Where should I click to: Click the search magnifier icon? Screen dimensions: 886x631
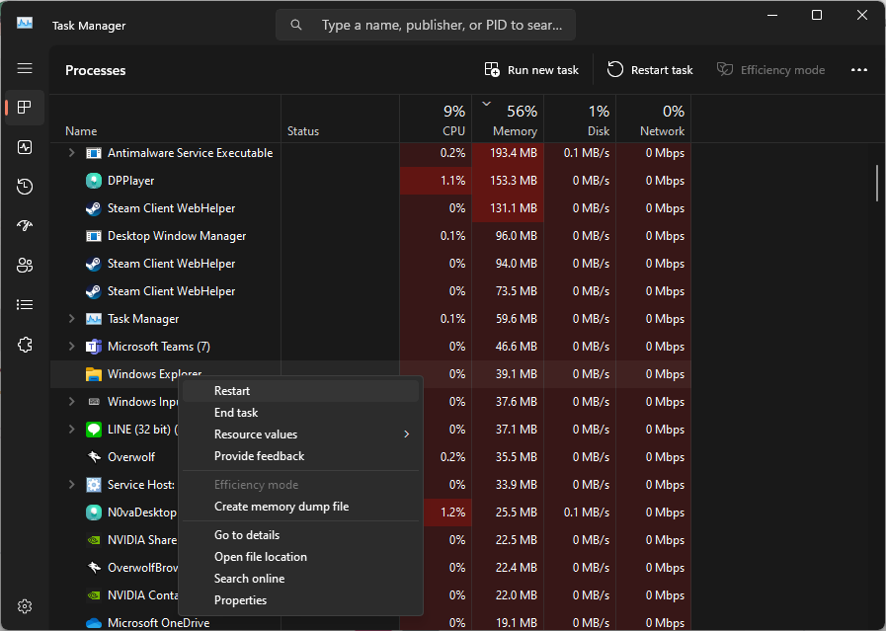tap(296, 25)
